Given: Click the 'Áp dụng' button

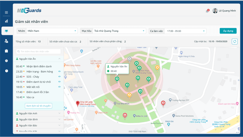Looking at the screenshot, I should pos(228,31).
